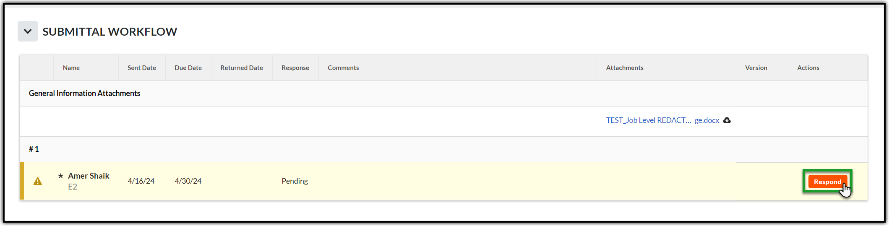Click the Attachments column header
The image size is (889, 226).
[625, 68]
